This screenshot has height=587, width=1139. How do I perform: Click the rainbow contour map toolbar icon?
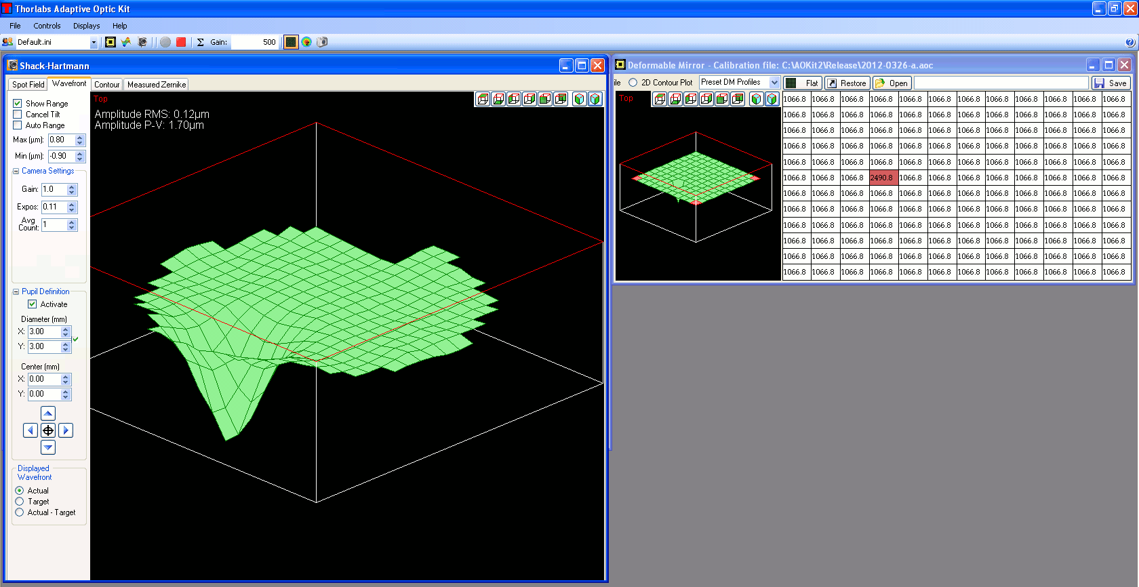306,42
